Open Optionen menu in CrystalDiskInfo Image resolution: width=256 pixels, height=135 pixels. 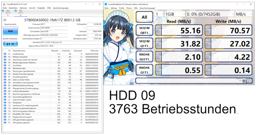click(x=23, y=8)
